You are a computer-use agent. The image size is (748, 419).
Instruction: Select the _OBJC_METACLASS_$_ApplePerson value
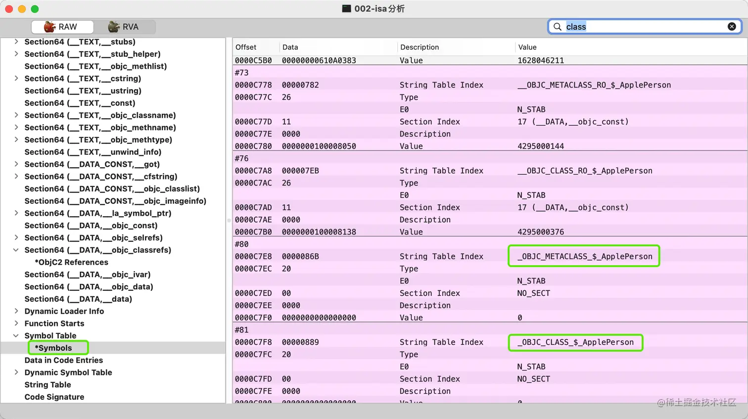(x=585, y=256)
